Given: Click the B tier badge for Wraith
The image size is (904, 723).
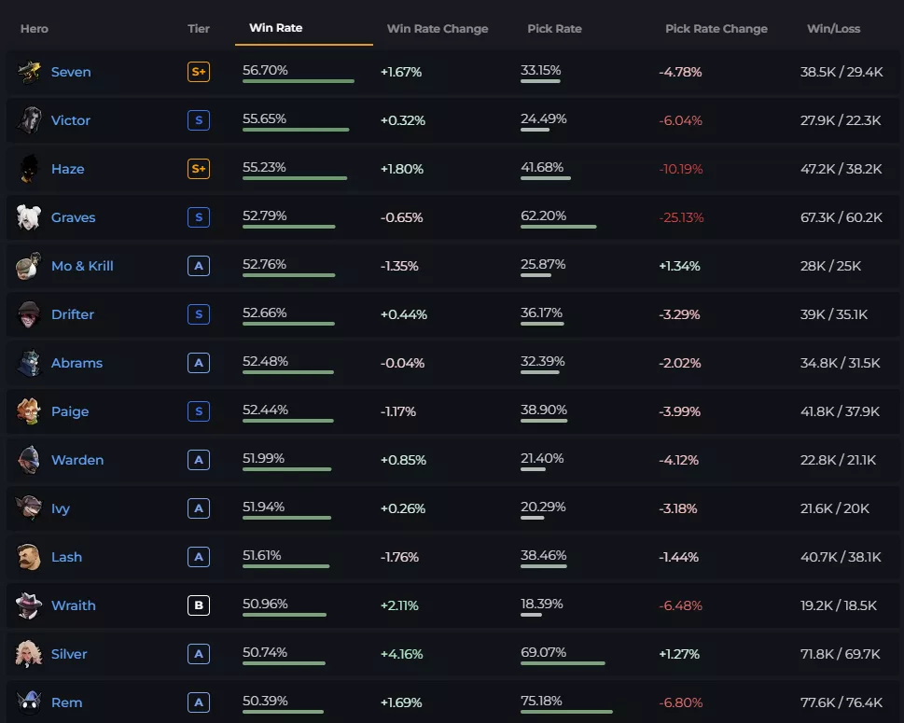Looking at the screenshot, I should pyautogui.click(x=198, y=605).
